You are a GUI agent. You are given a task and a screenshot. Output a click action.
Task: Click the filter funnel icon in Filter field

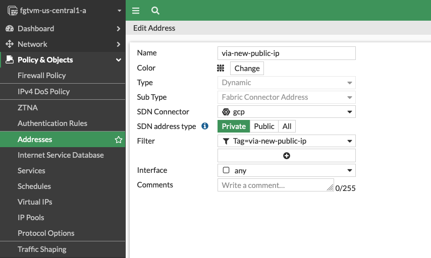[226, 141]
